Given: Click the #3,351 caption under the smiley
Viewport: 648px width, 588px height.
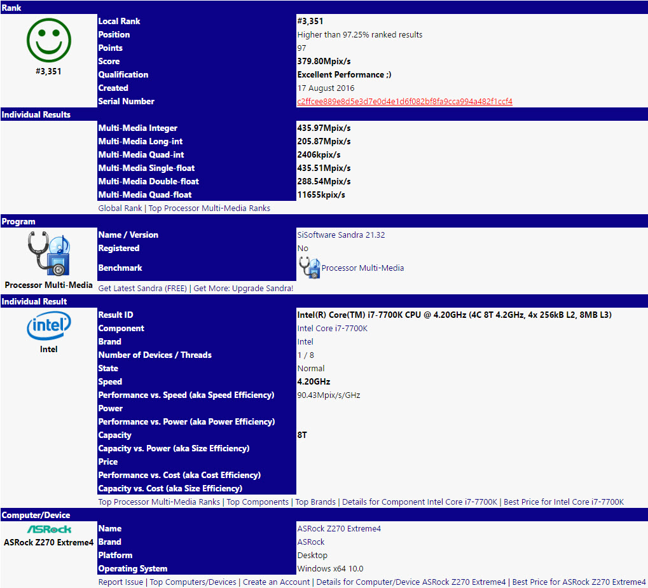Looking at the screenshot, I should [49, 71].
